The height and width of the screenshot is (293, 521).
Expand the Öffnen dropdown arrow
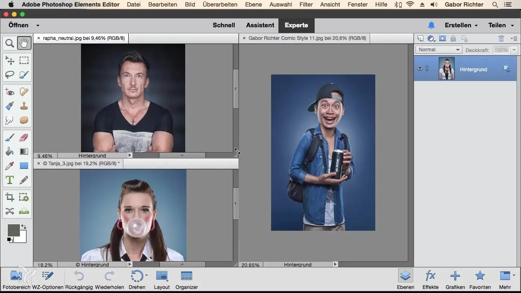[x=38, y=25]
